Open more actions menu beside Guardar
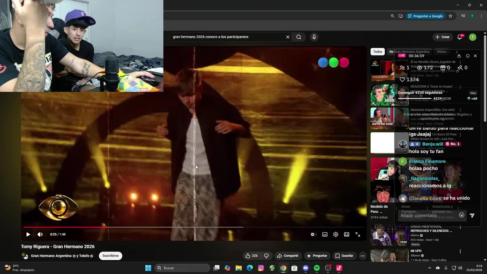487x274 pixels. pos(363,256)
